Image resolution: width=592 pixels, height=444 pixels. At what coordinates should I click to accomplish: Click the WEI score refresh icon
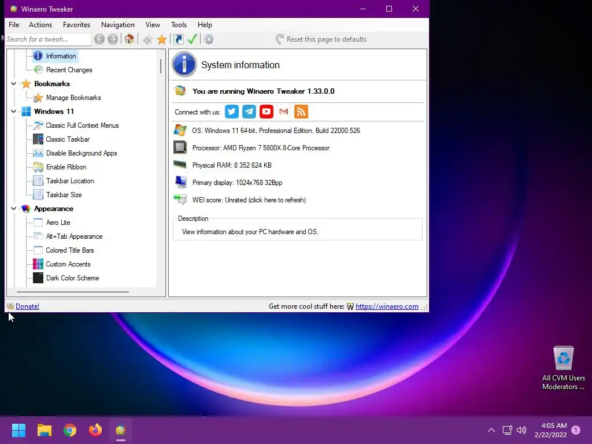(x=180, y=199)
